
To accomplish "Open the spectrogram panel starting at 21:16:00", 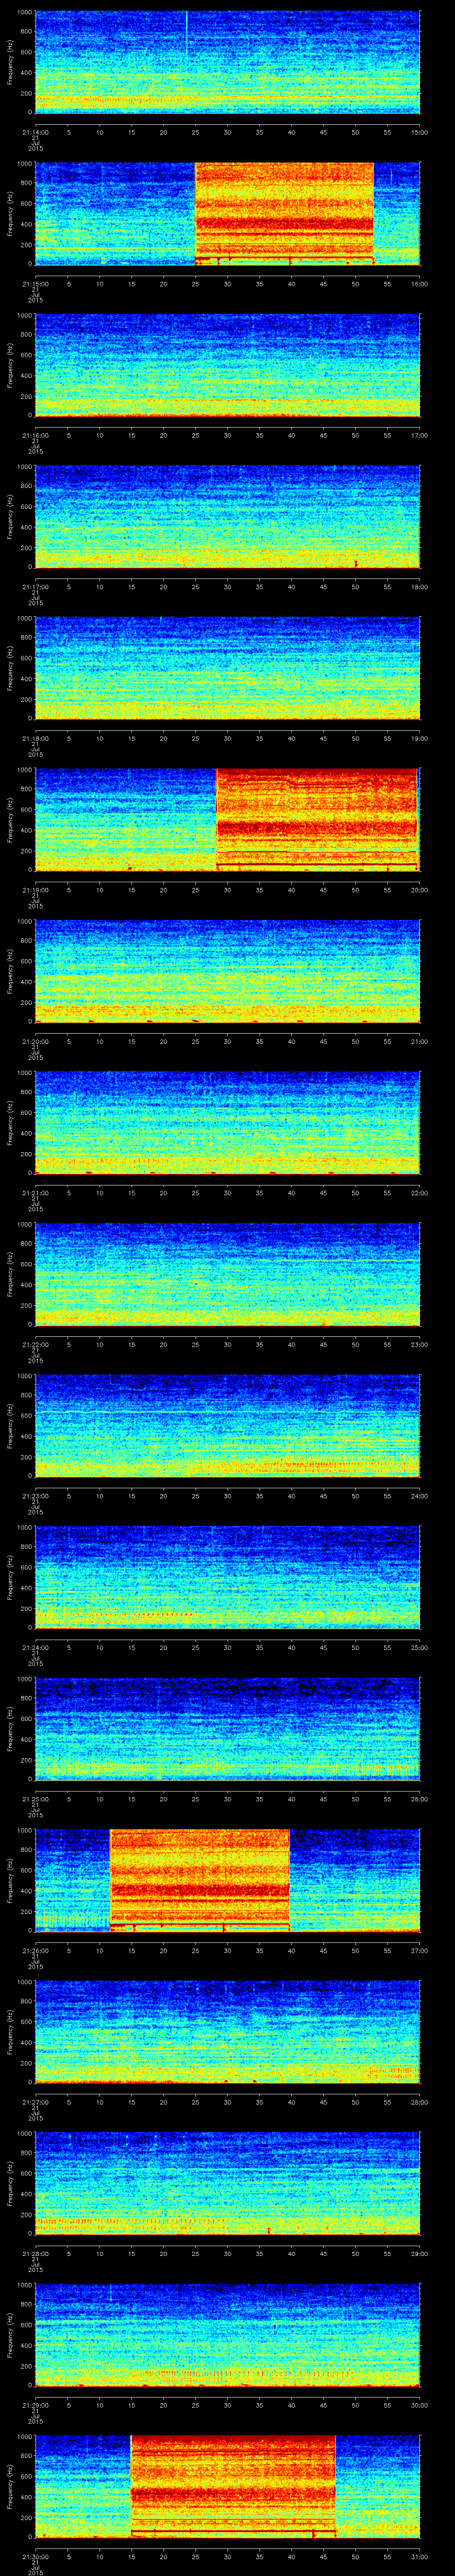I will [227, 365].
